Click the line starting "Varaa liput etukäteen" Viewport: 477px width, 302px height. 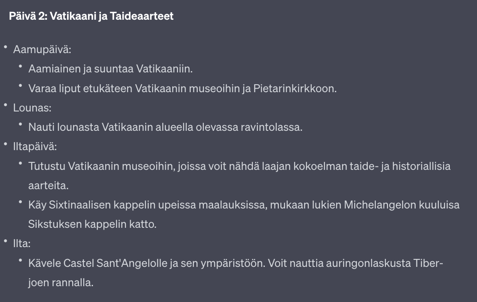coord(182,88)
